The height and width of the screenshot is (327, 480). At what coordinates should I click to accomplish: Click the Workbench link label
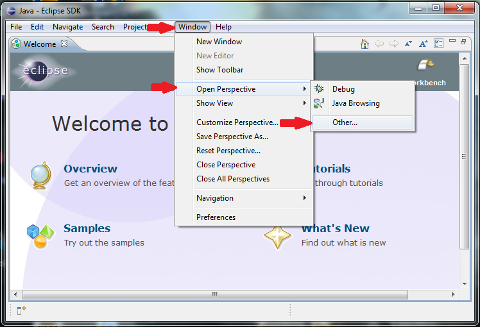pyautogui.click(x=431, y=83)
